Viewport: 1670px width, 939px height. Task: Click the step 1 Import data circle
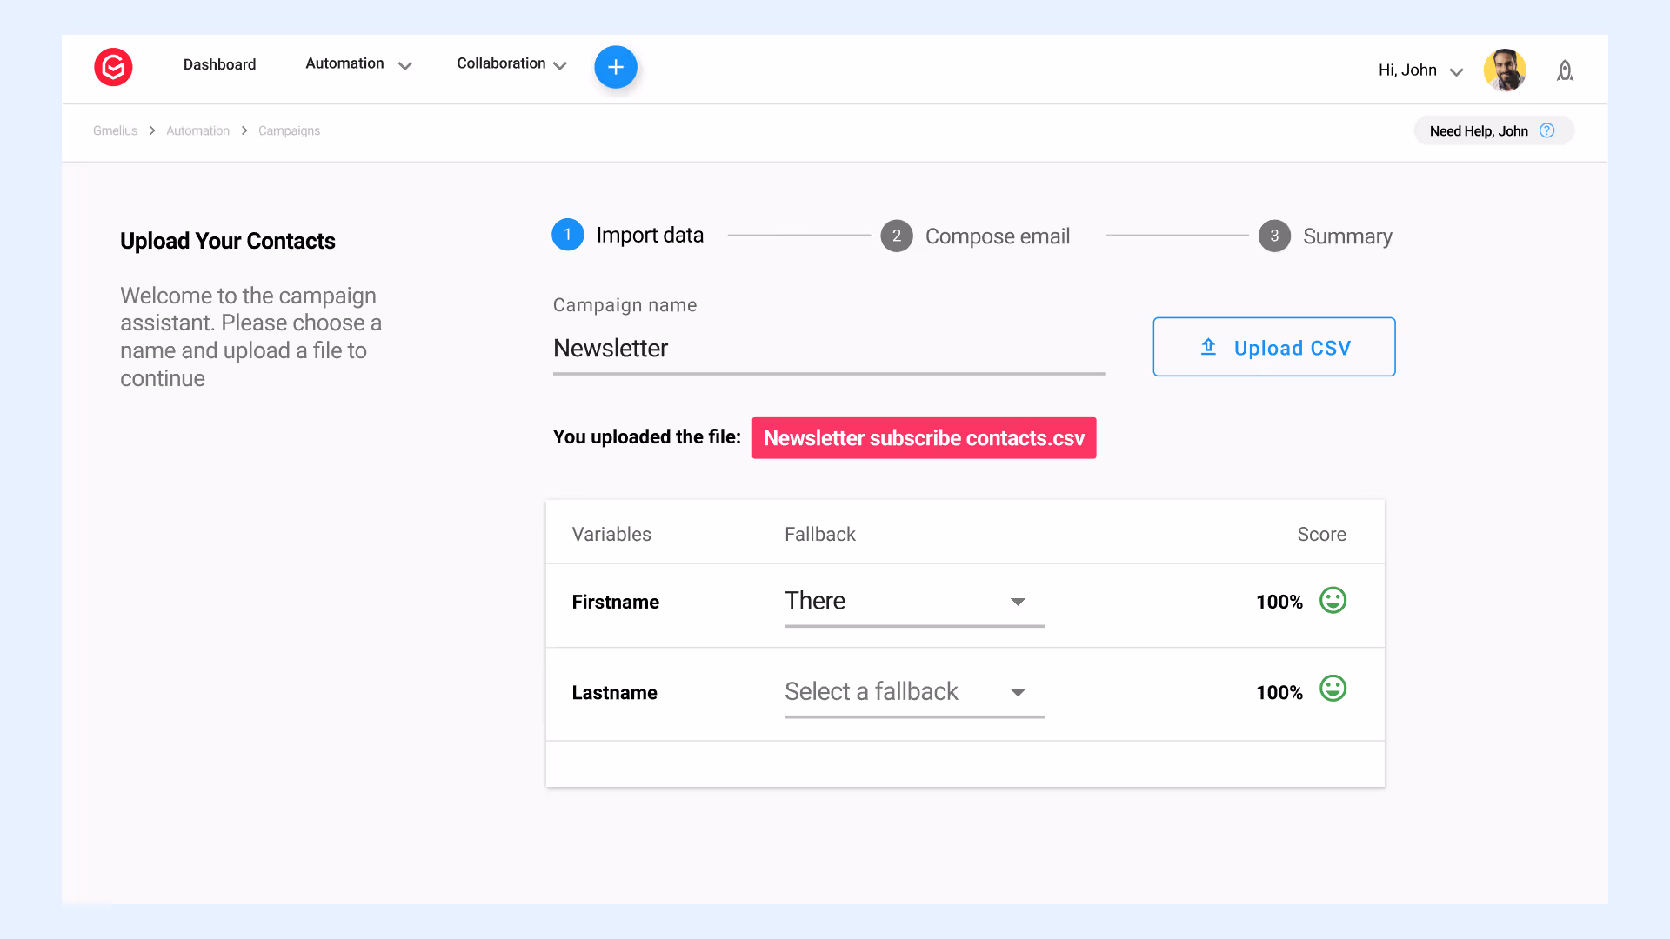567,235
